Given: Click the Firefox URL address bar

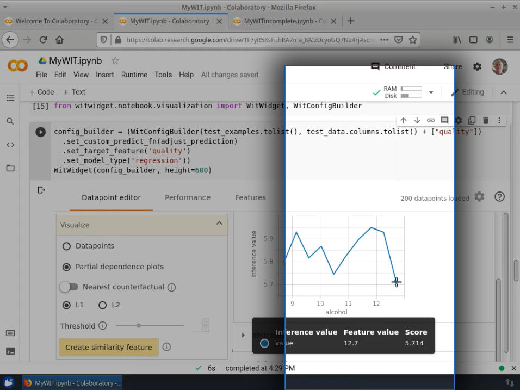Looking at the screenshot, I should pos(250,40).
